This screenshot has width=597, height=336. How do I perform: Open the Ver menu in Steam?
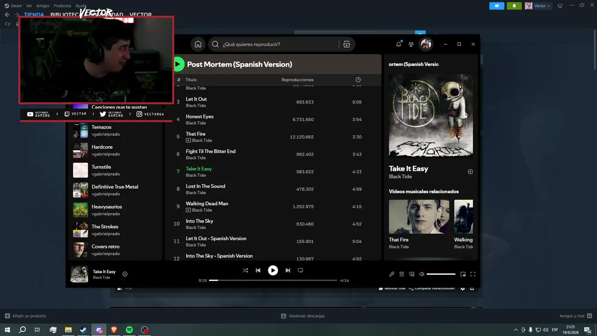click(x=29, y=6)
